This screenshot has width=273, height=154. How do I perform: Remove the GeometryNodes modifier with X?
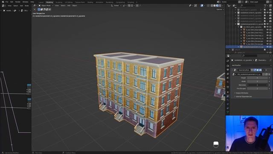266,70
